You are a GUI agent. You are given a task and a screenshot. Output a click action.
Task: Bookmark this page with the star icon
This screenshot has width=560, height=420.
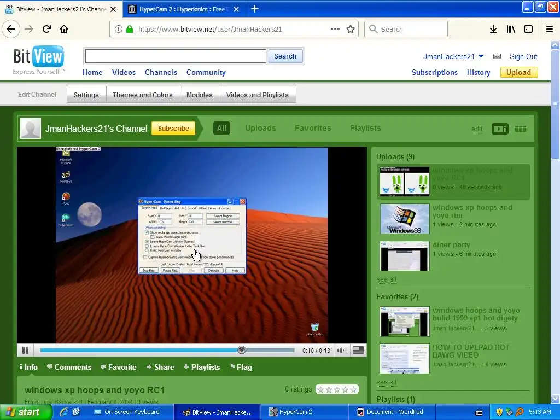coord(351,29)
